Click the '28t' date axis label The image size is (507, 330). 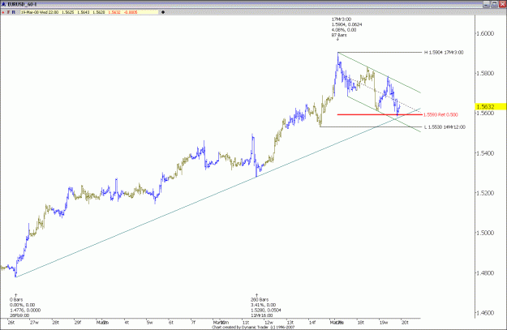56,322
